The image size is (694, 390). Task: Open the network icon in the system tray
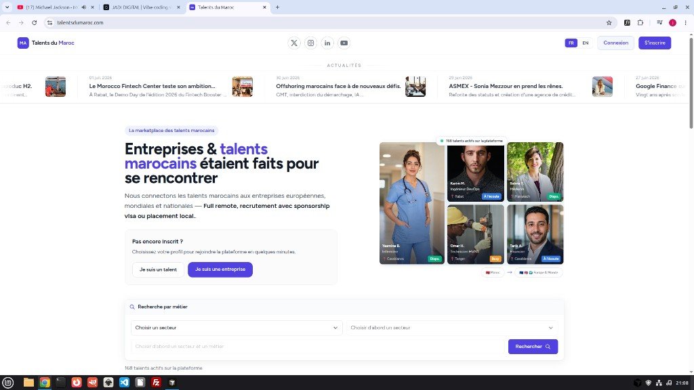[659, 383]
